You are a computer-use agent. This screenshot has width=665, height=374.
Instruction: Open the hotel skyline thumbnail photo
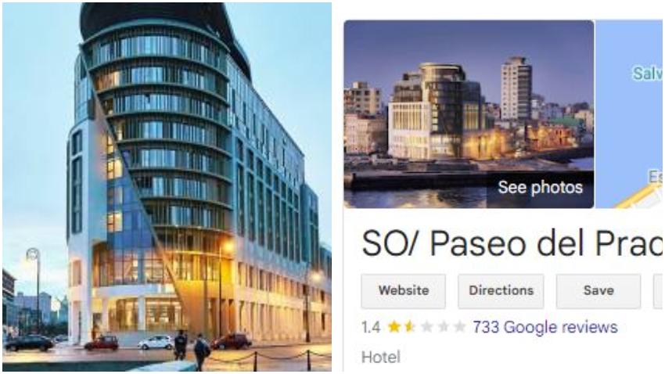click(x=469, y=114)
